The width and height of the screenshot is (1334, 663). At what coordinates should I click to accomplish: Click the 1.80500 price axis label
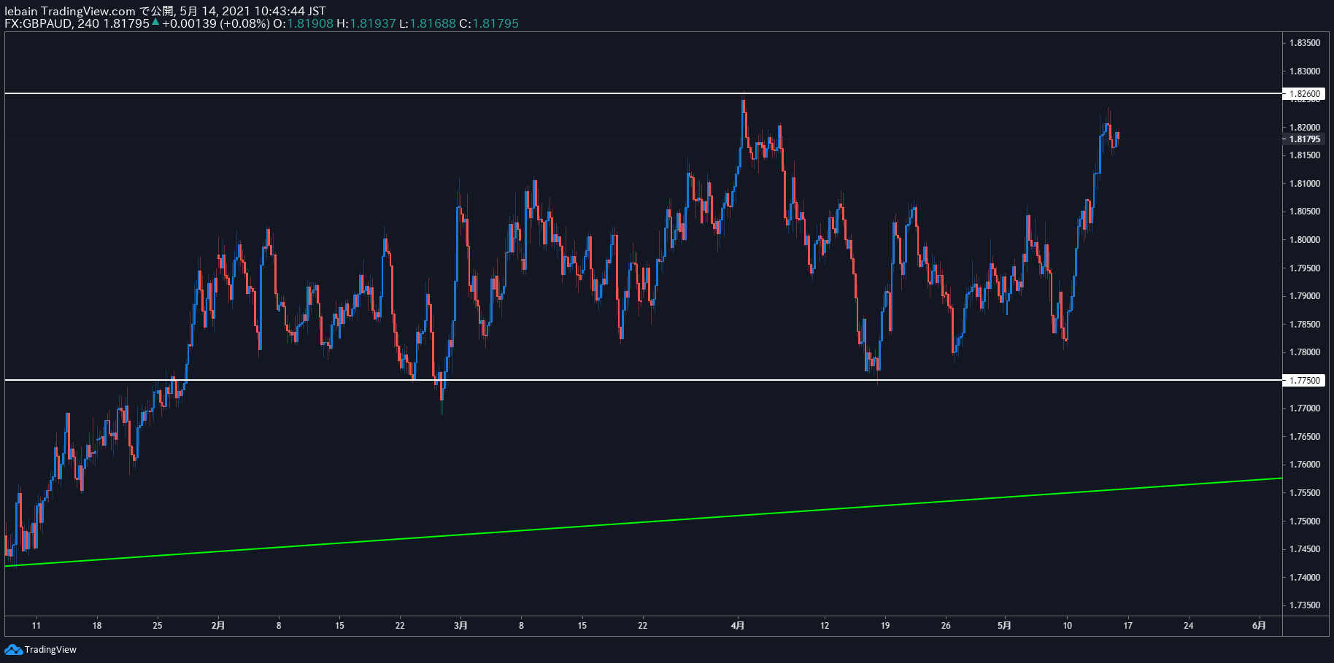click(1304, 212)
